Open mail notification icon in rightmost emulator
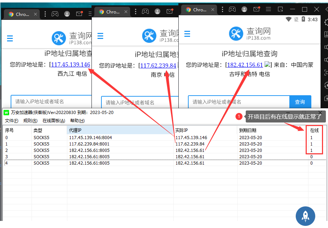Image resolution: width=328 pixels, height=228 pixels. [x=256, y=10]
